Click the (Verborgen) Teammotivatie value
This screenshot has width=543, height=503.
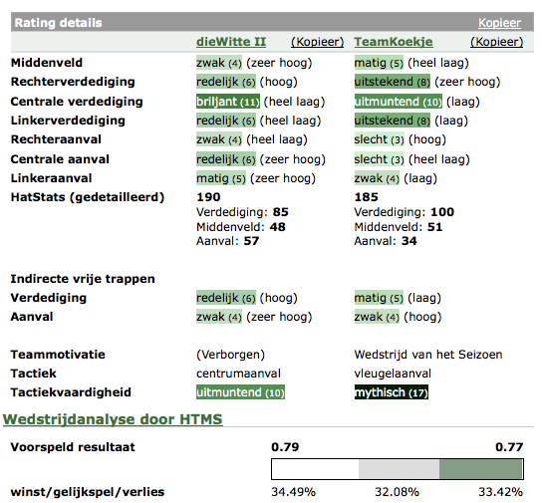click(x=230, y=355)
